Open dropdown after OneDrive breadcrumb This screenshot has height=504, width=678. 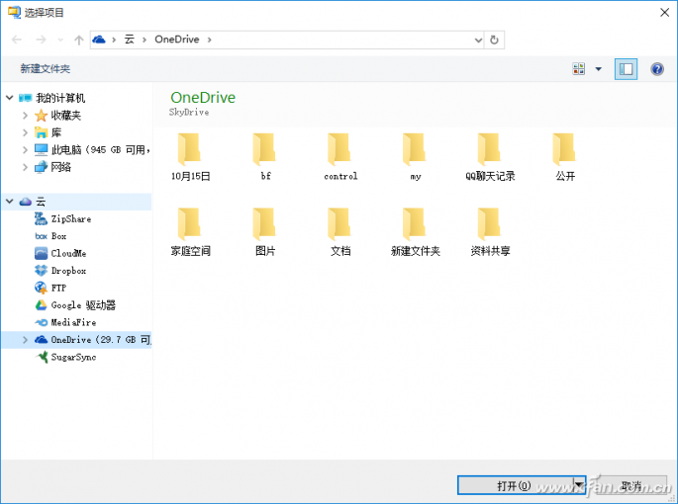[209, 40]
